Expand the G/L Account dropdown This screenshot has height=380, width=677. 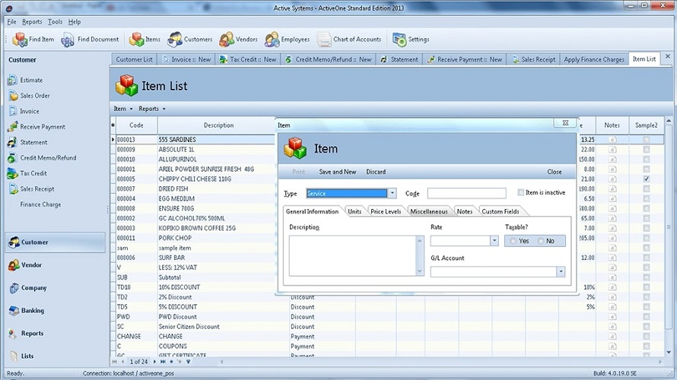(x=561, y=272)
